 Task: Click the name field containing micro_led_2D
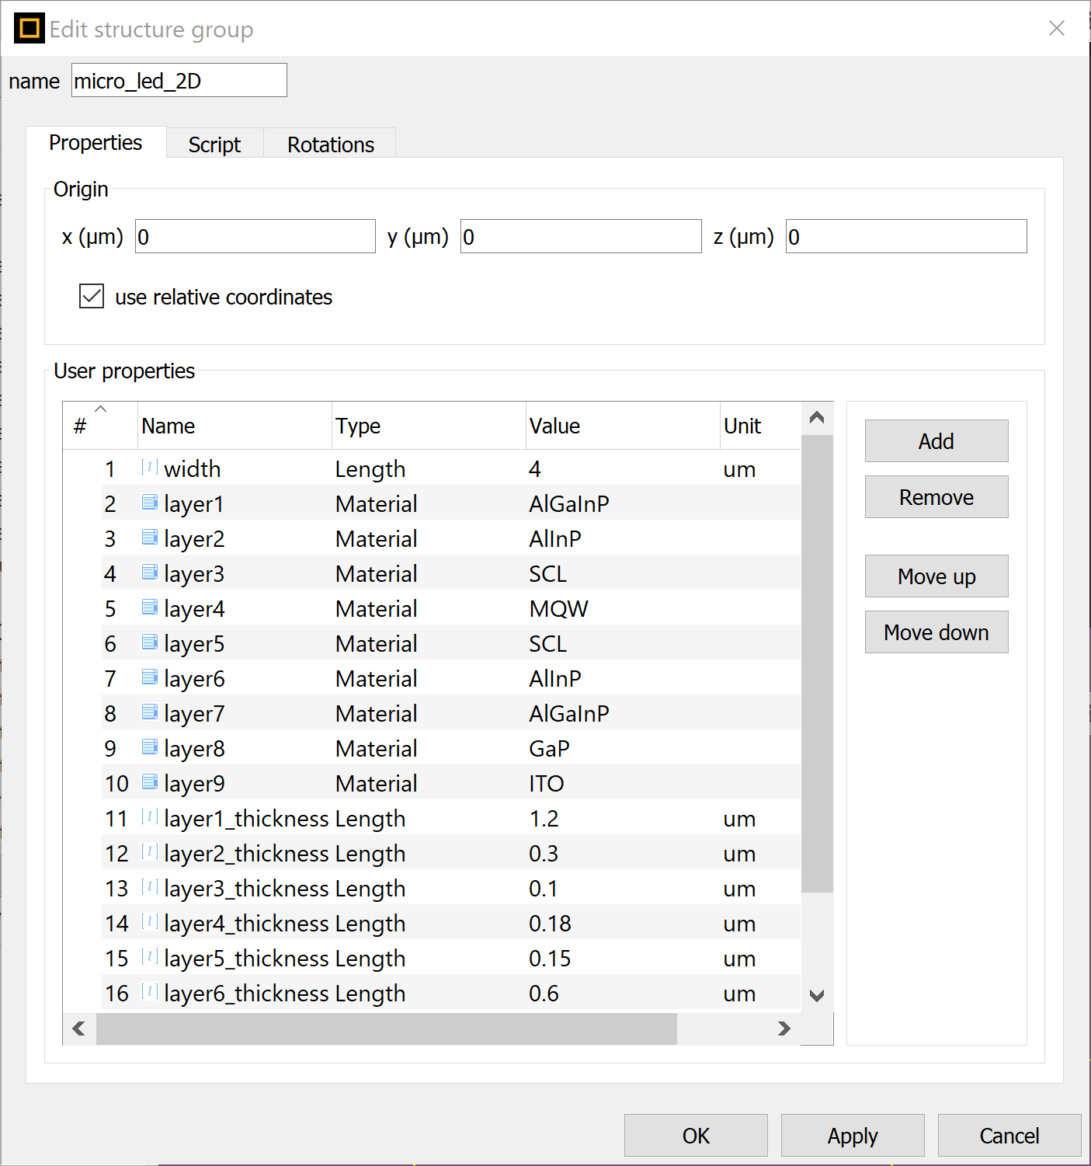click(x=179, y=81)
